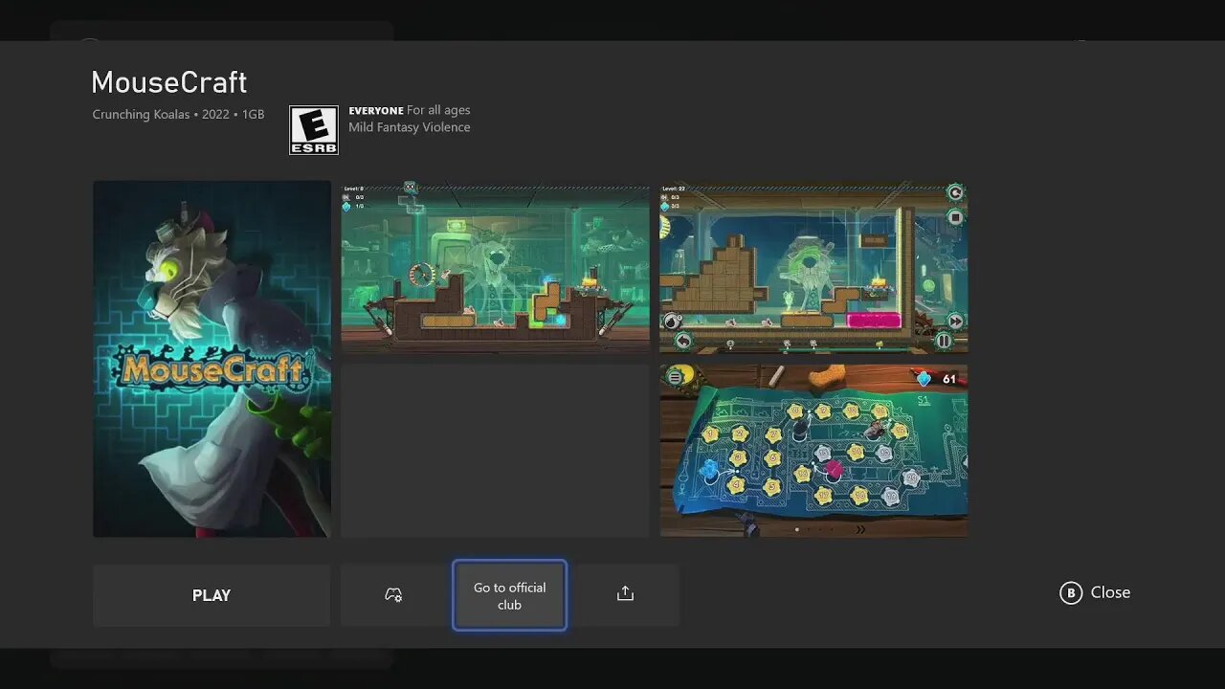Open the Level 8 gameplay screenshot
The image size is (1225, 689).
495,267
